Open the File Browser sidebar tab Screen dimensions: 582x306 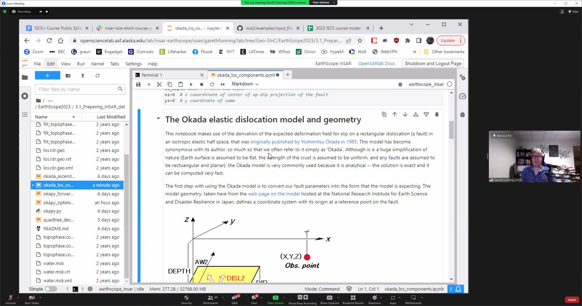coord(25,78)
